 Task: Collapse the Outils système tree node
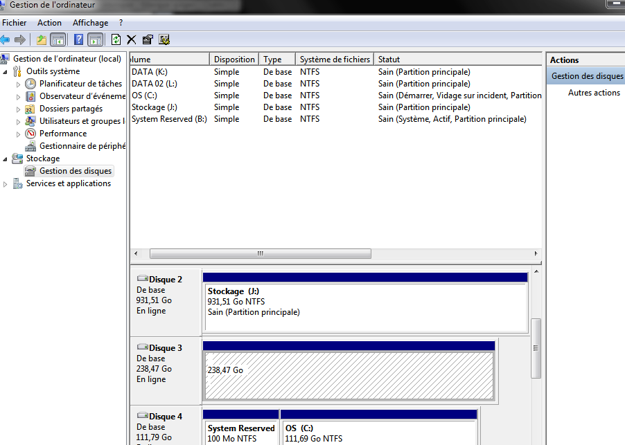pos(6,71)
